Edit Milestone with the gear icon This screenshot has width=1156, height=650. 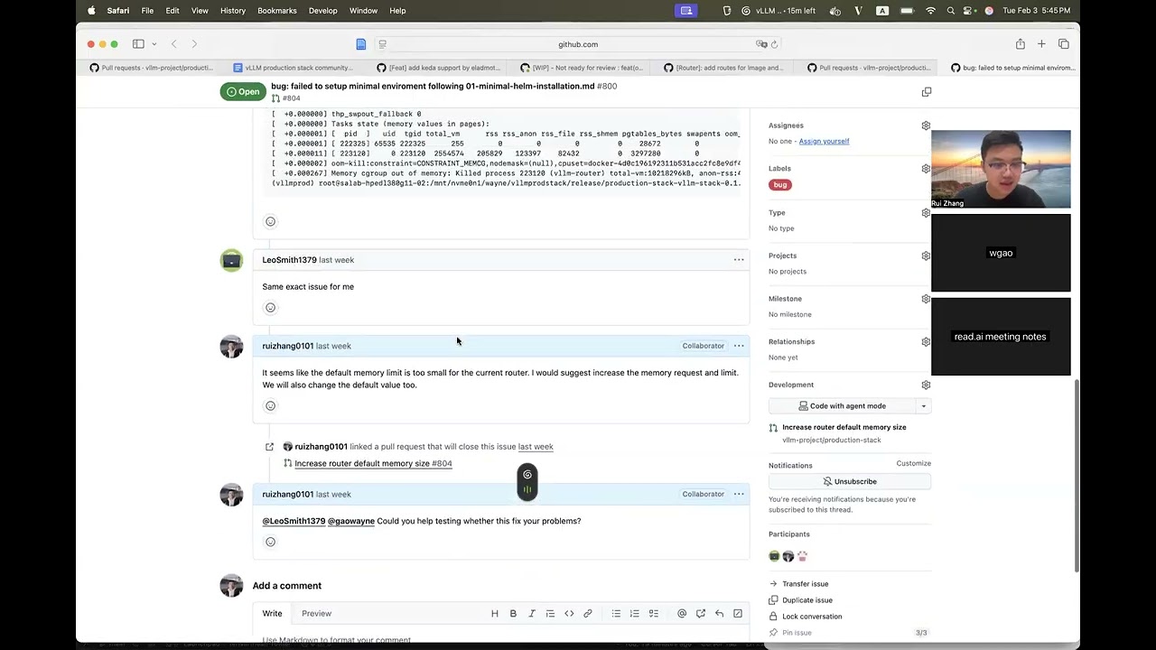click(x=926, y=299)
